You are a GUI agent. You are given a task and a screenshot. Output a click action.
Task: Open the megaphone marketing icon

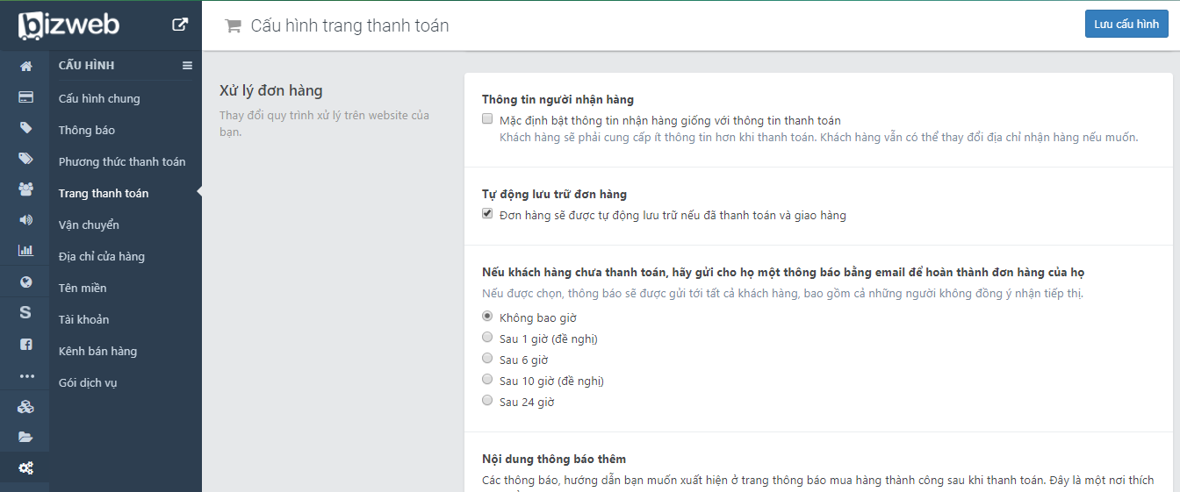pyautogui.click(x=25, y=220)
